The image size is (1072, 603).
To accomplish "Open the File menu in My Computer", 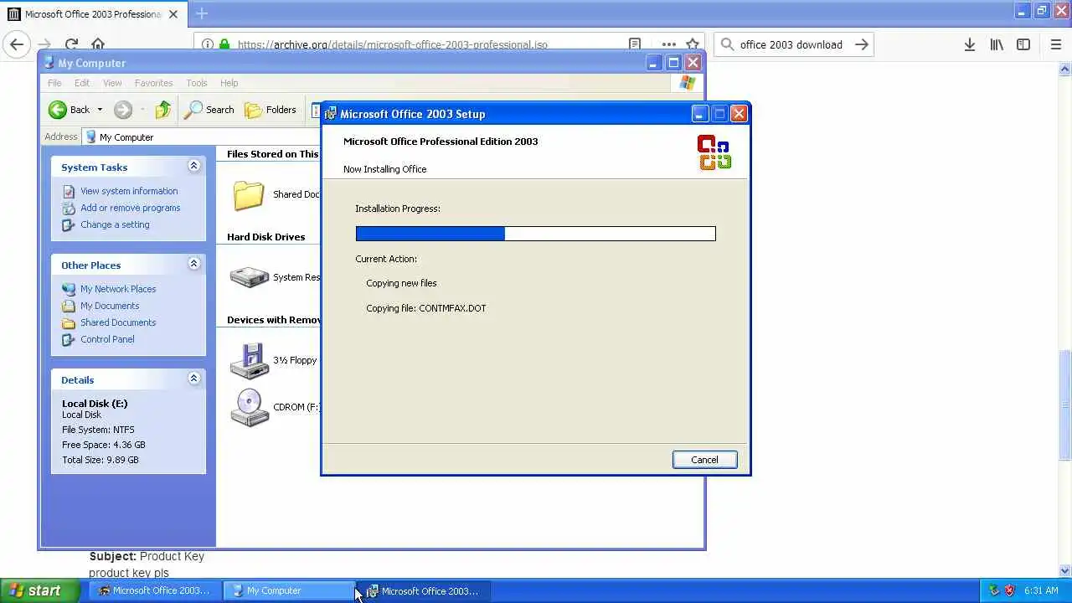I will click(x=54, y=83).
